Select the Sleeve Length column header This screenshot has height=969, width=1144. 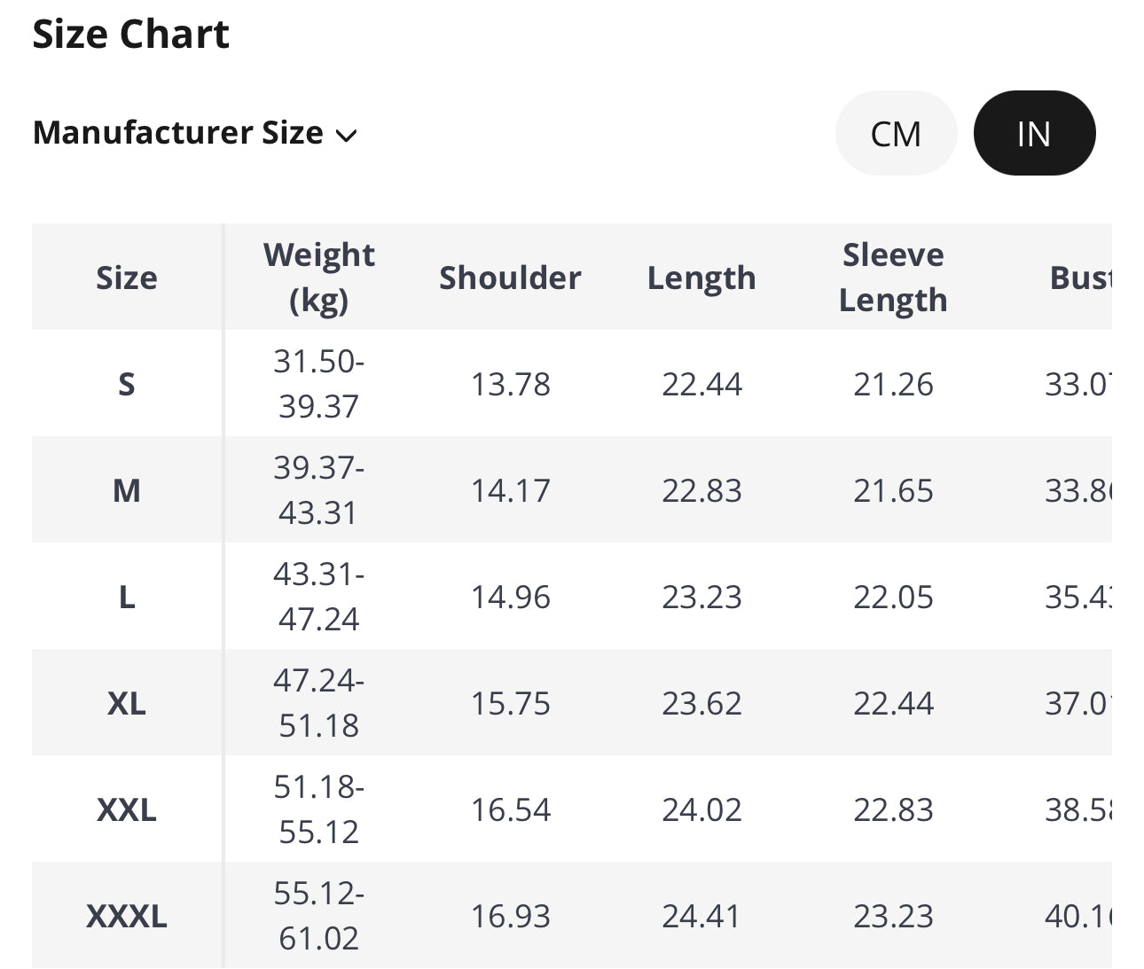[893, 277]
